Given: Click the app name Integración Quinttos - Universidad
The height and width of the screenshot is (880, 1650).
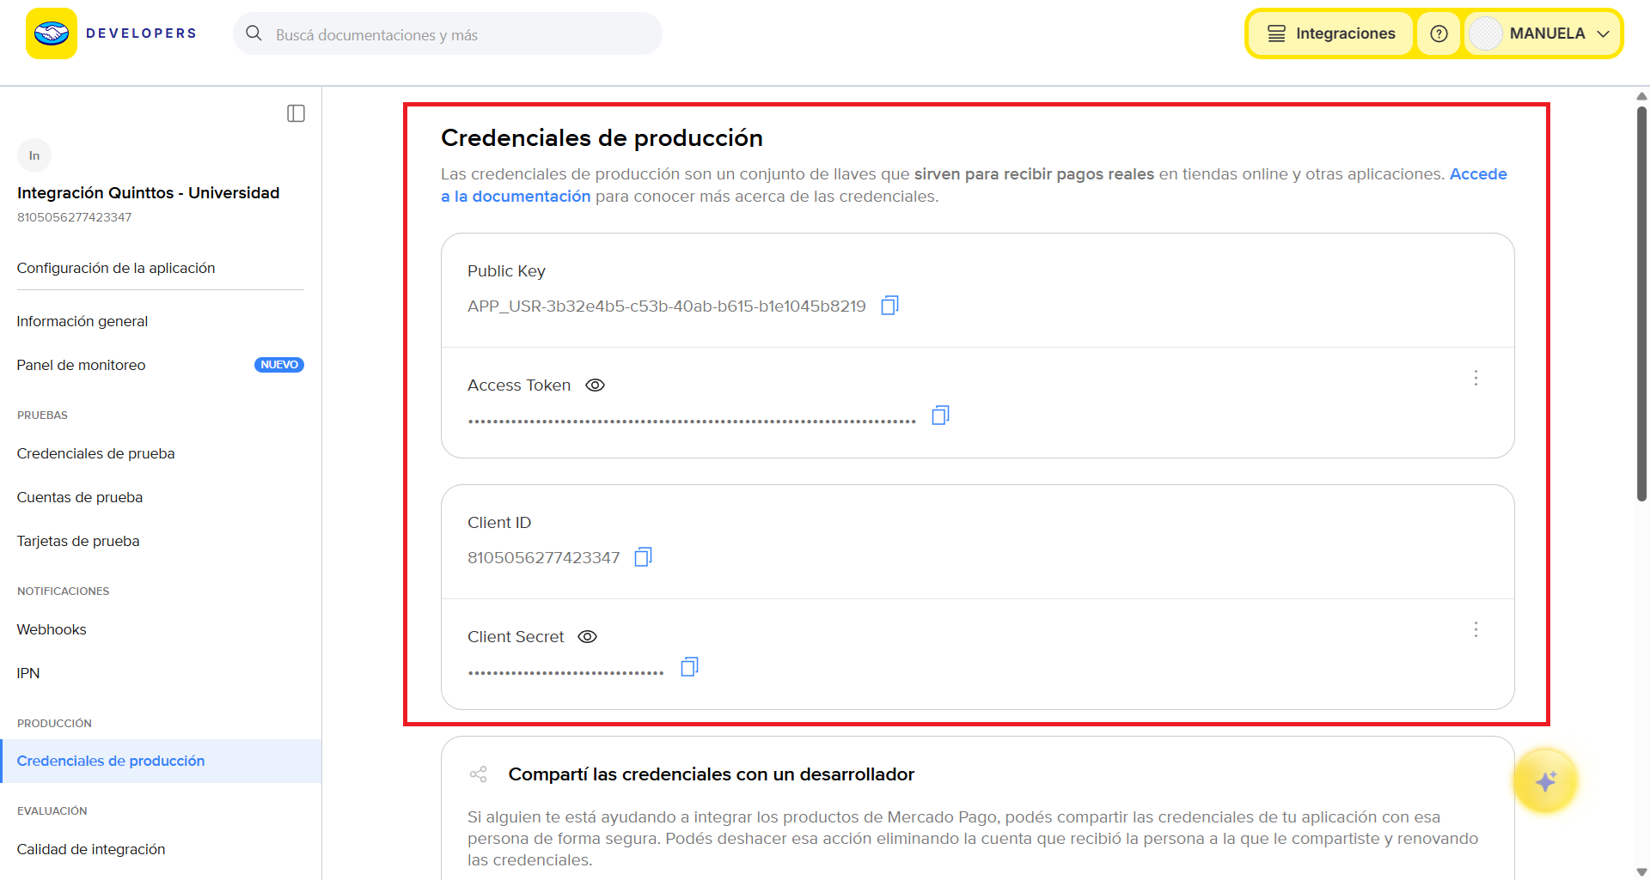Looking at the screenshot, I should (x=149, y=193).
